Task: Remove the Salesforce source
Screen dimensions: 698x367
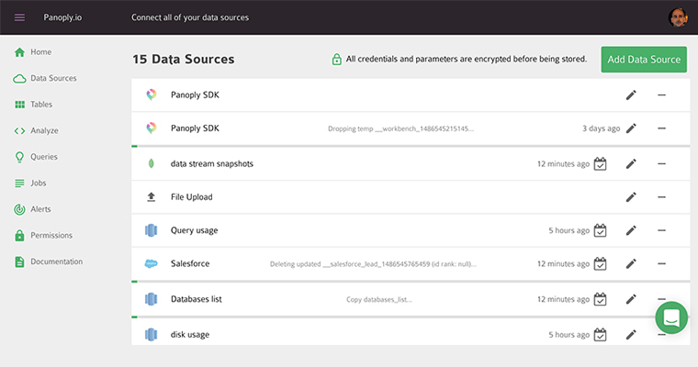Action: tap(661, 264)
